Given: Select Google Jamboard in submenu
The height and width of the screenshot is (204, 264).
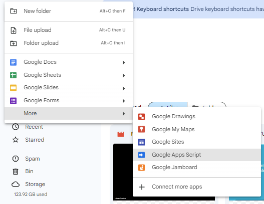Looking at the screenshot, I should [197, 168].
